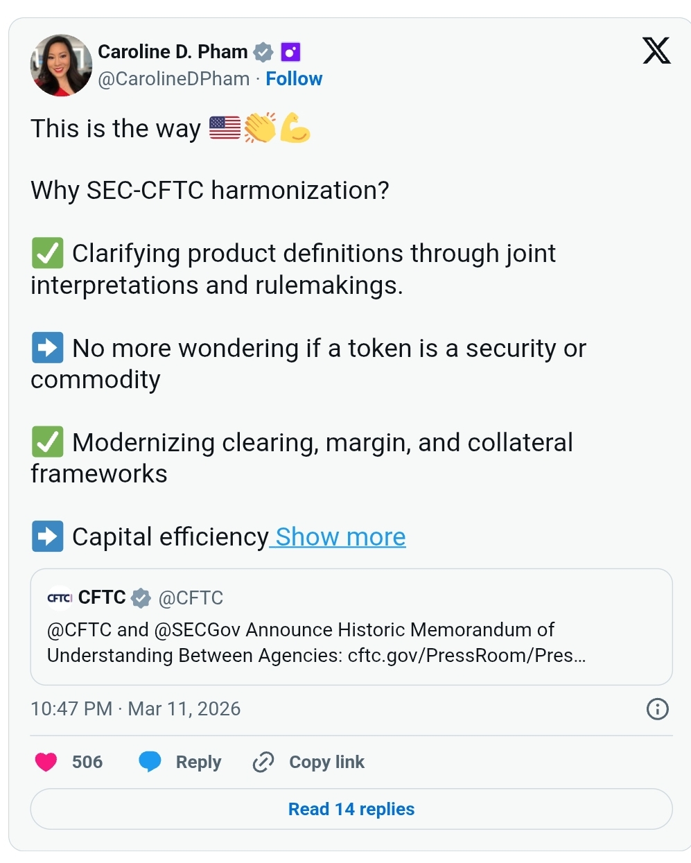Viewport: 691px width, 863px height.
Task: Click the X logo in the corner
Action: 655,50
